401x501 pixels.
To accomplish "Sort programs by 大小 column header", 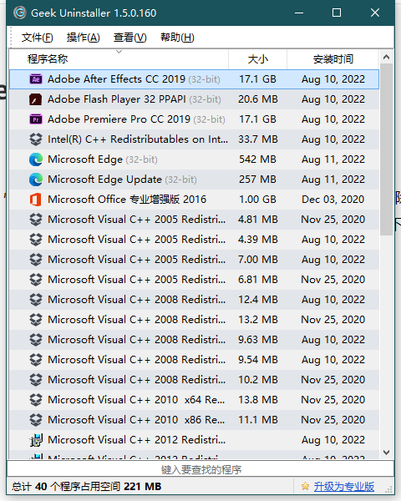I will 258,59.
